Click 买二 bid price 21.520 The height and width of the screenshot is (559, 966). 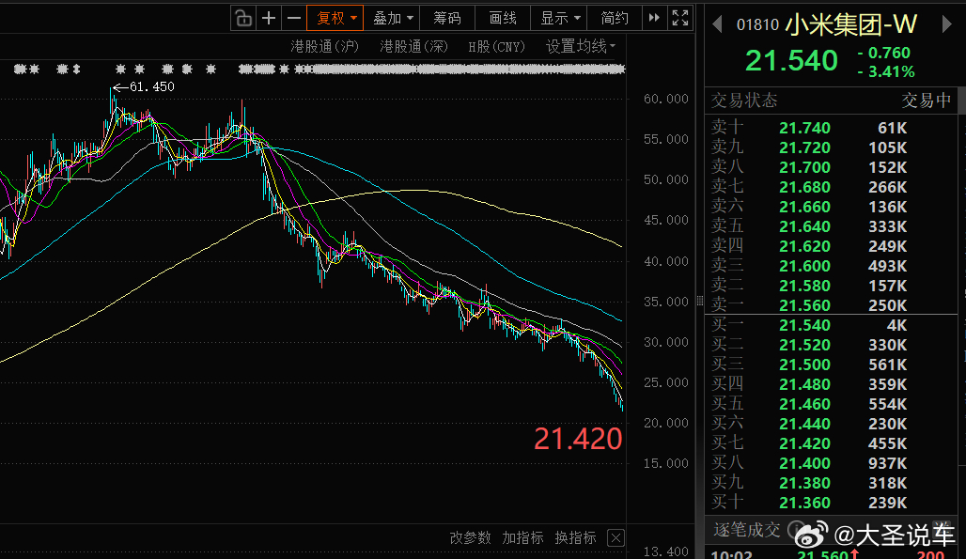click(x=804, y=345)
